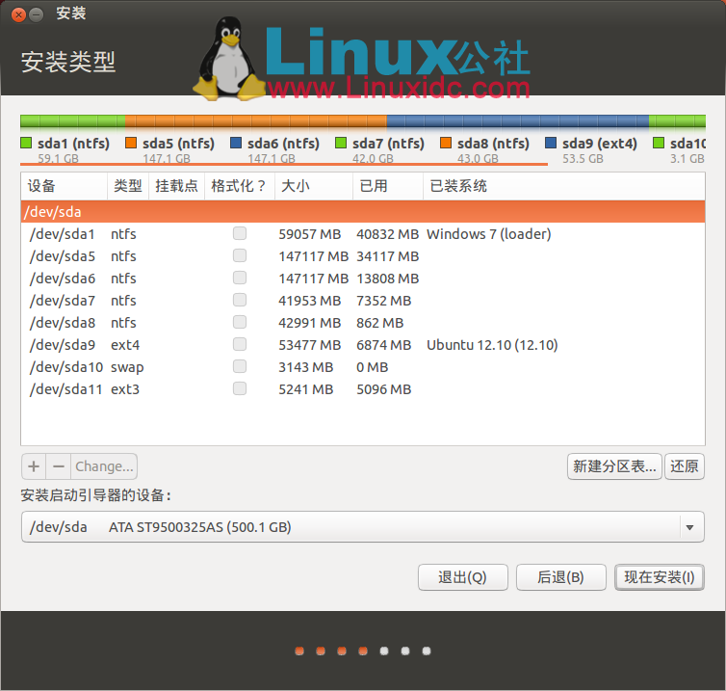Click the '3143 MB' size value

(306, 367)
